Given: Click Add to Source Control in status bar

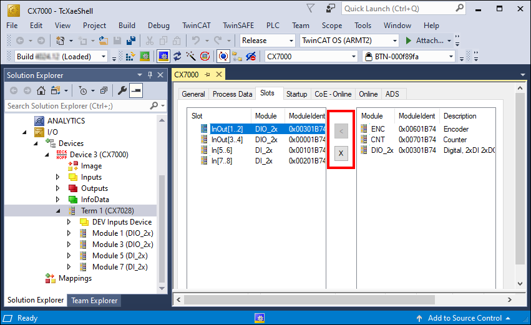Looking at the screenshot, I should coord(464,318).
